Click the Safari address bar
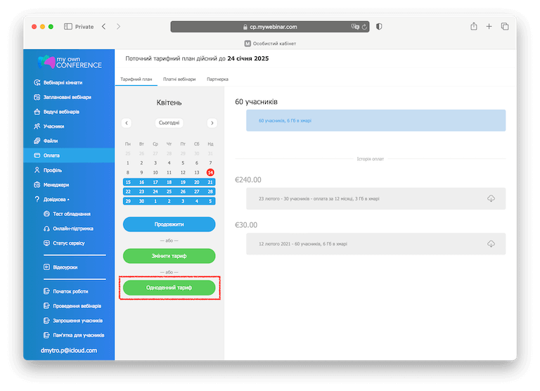The width and height of the screenshot is (540, 391). pyautogui.click(x=269, y=27)
